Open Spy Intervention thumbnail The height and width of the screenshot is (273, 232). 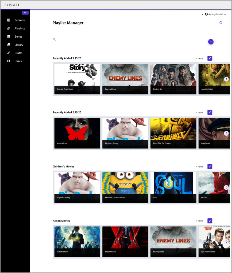[214, 242]
